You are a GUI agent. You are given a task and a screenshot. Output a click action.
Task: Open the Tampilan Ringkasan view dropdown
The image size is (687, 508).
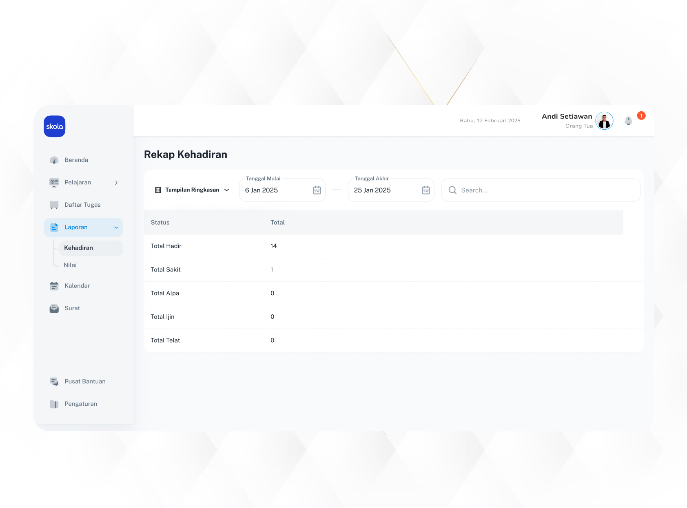(x=192, y=190)
